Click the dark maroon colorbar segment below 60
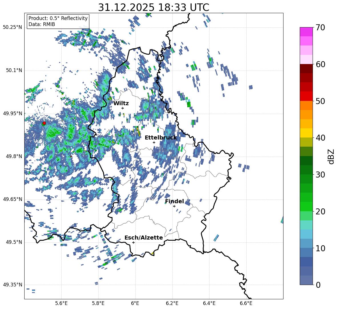338x309 pixels. click(306, 68)
